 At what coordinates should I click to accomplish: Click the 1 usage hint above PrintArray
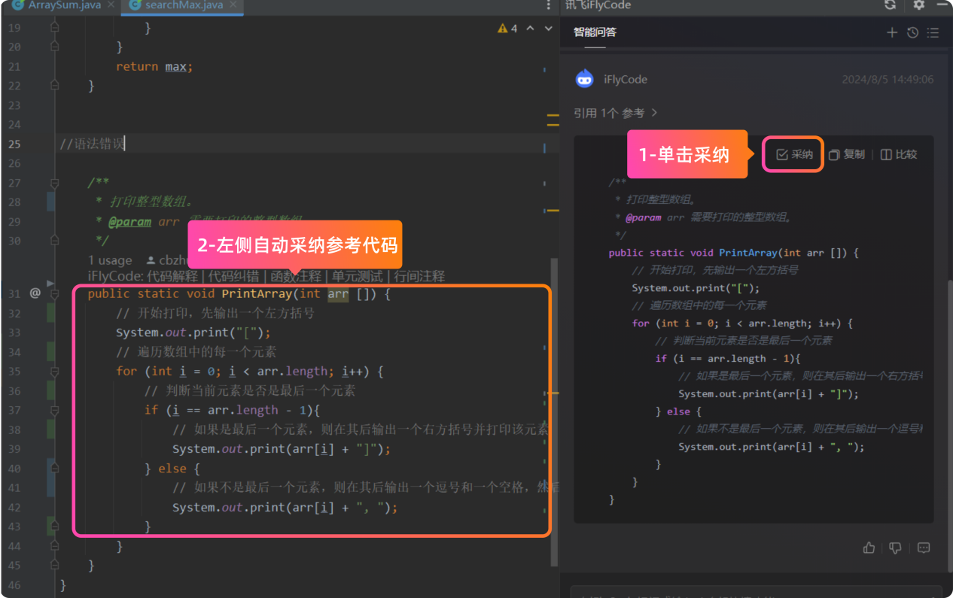tap(110, 260)
